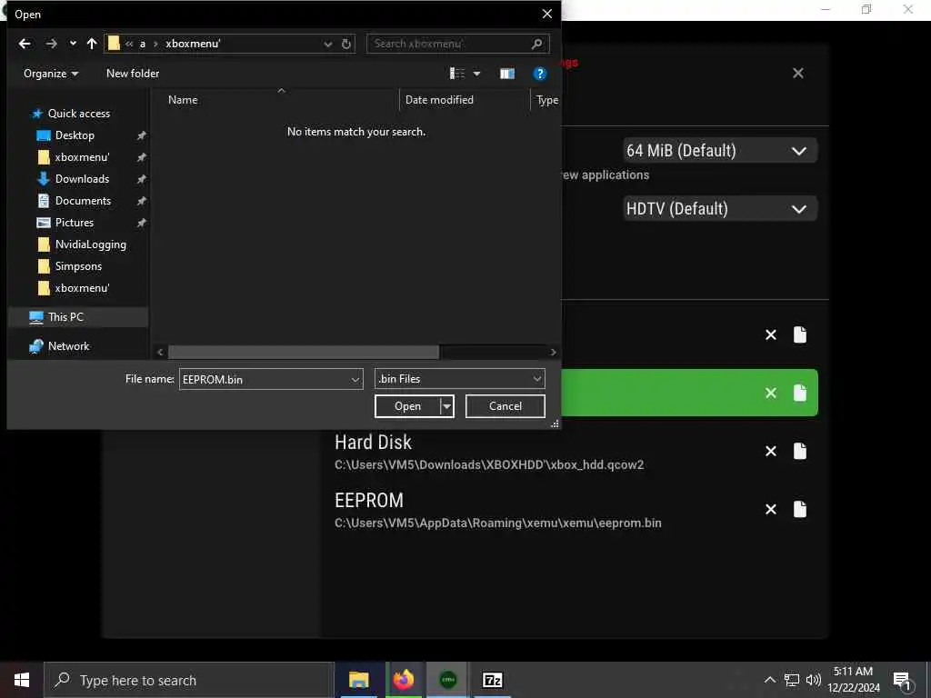This screenshot has height=698, width=931.
Task: Browse file on green highlighted row
Action: click(x=800, y=393)
